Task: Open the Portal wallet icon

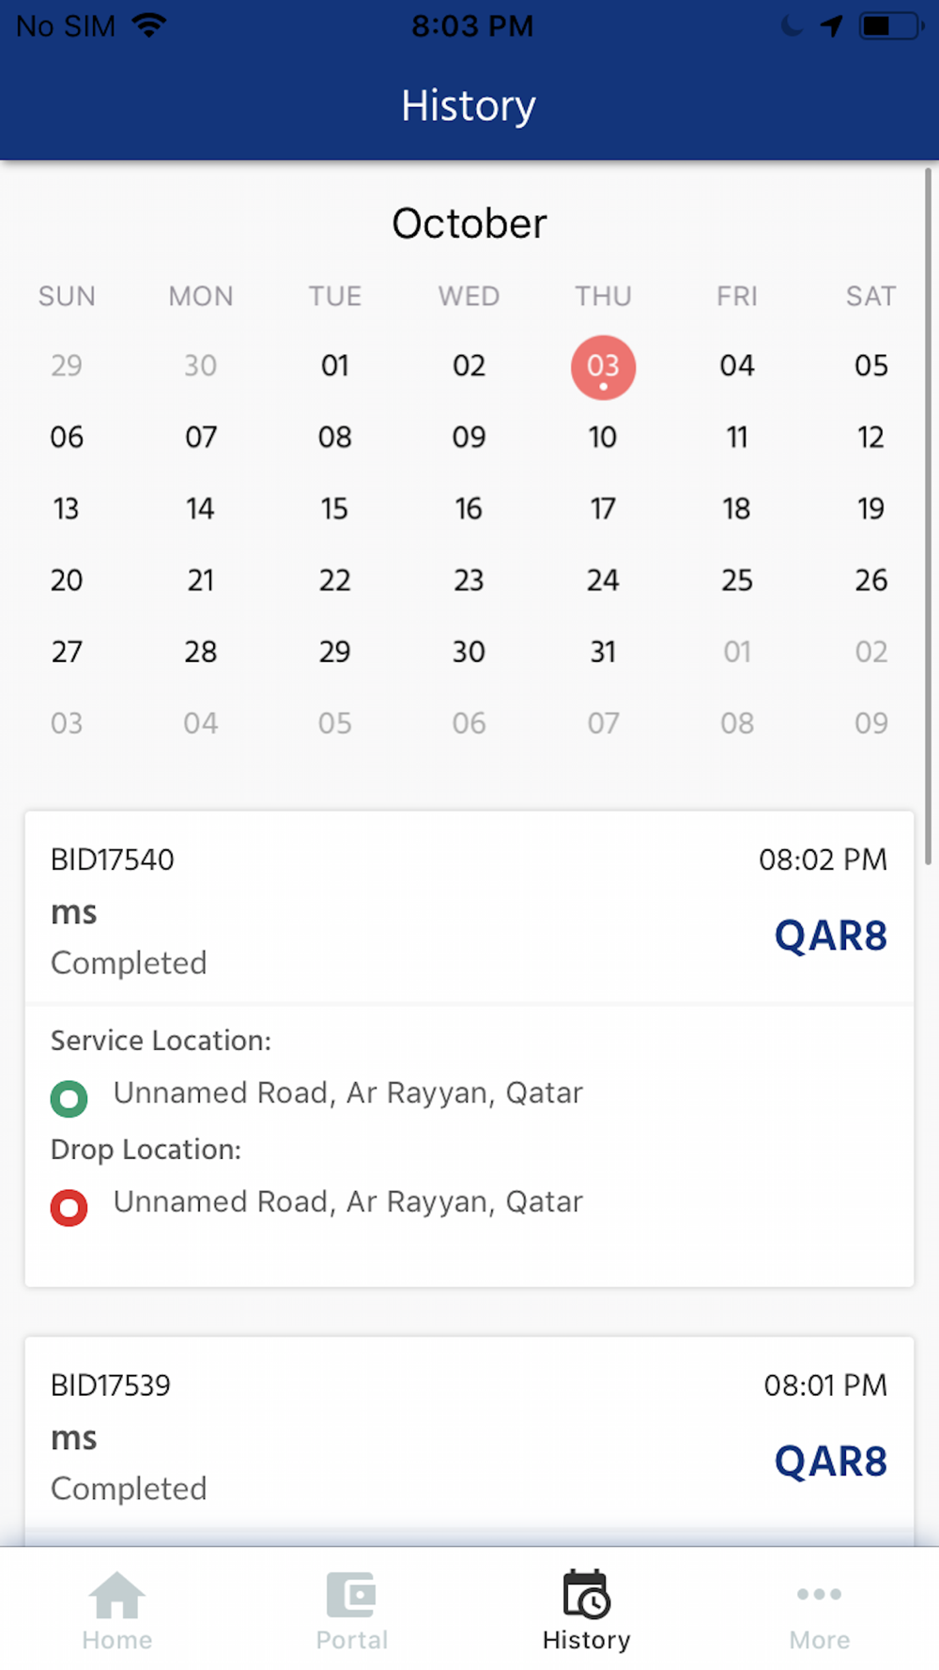Action: tap(351, 1595)
